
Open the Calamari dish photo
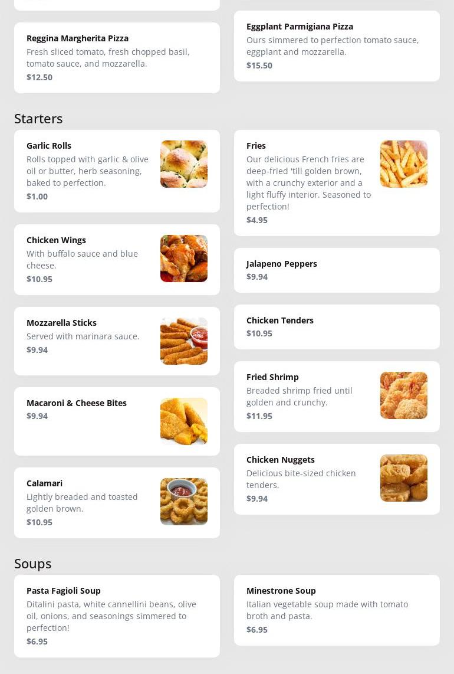(184, 502)
